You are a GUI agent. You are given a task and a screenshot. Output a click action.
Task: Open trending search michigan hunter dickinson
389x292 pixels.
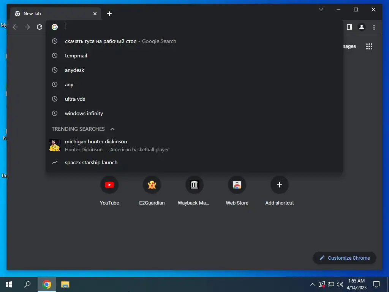tap(194, 145)
